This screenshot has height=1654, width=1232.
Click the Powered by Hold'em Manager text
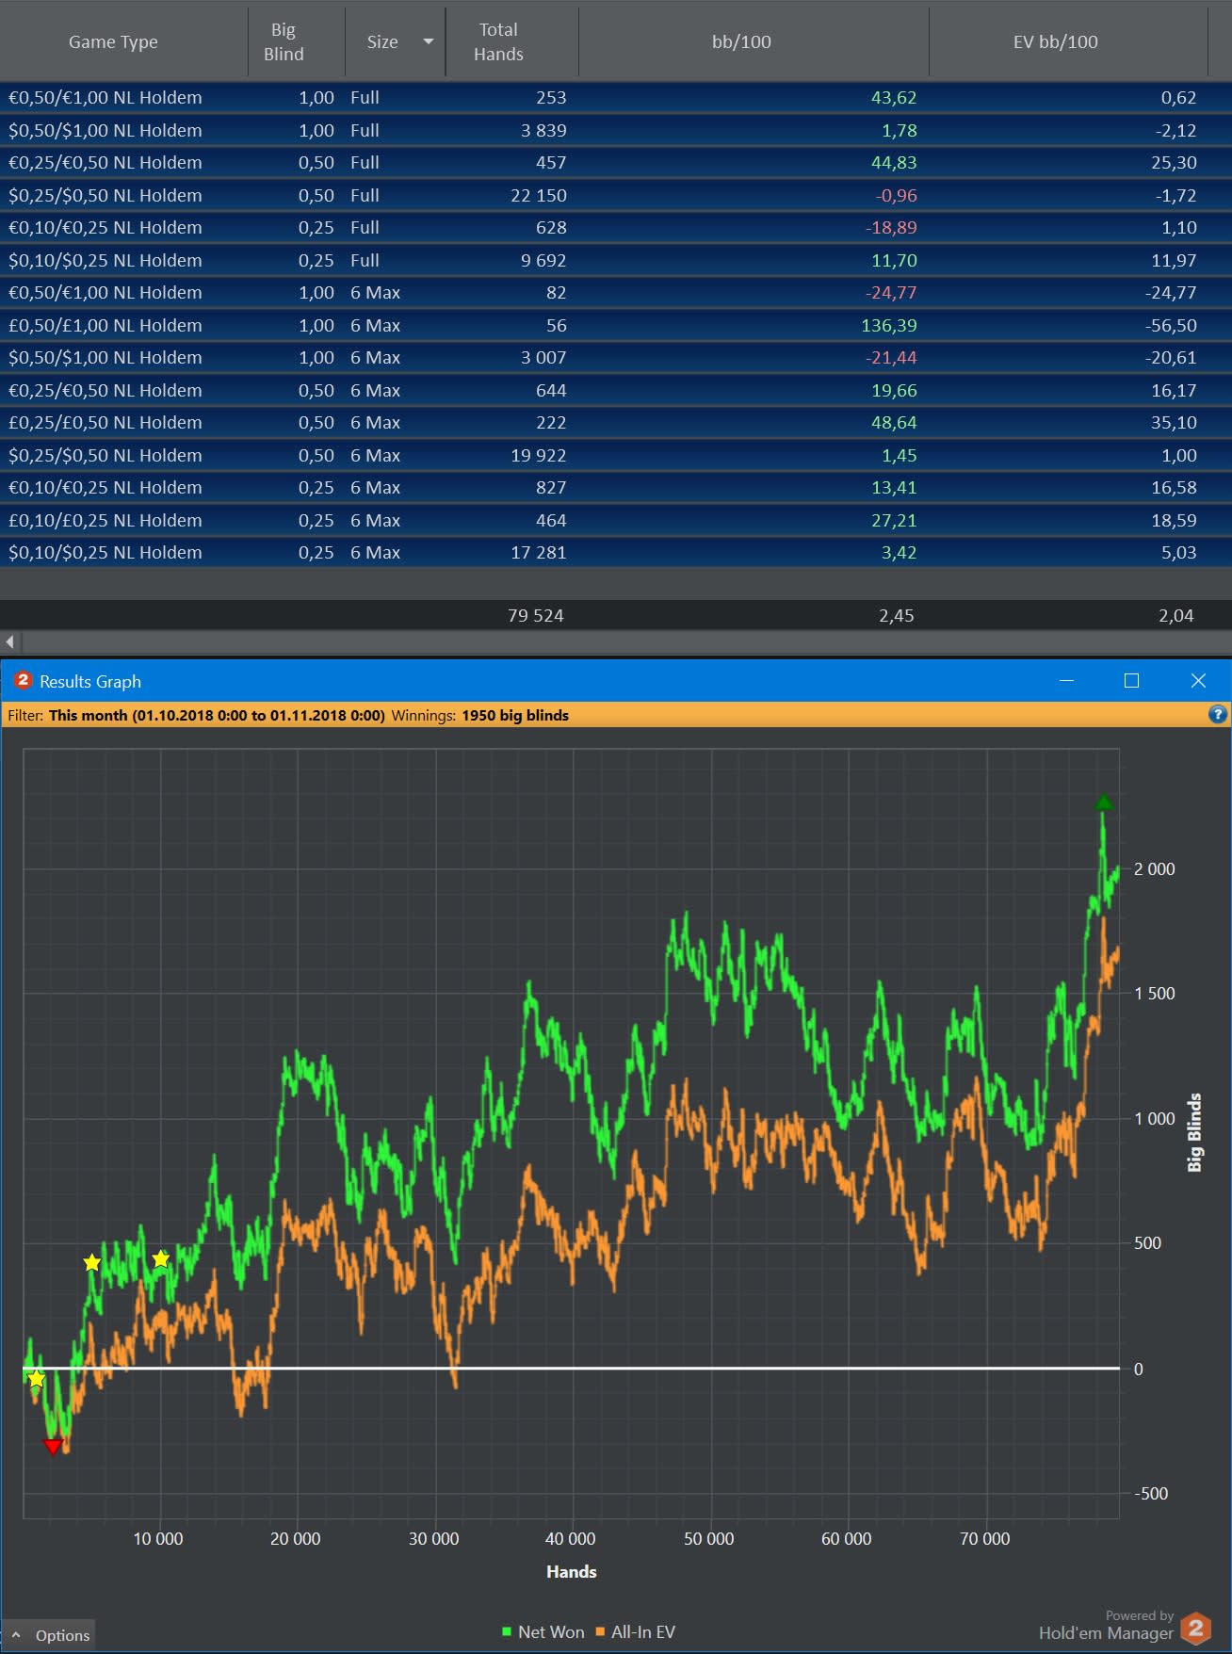tap(1106, 1626)
